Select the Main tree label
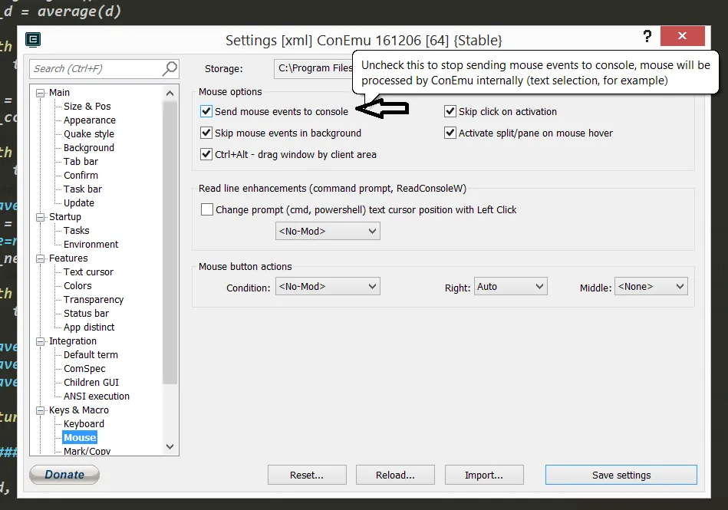 [x=59, y=92]
